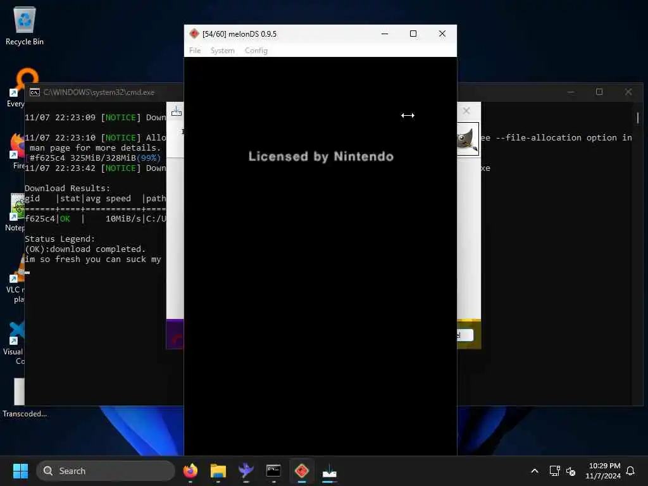Maximize the melonDS window
The image size is (648, 486).
413,34
